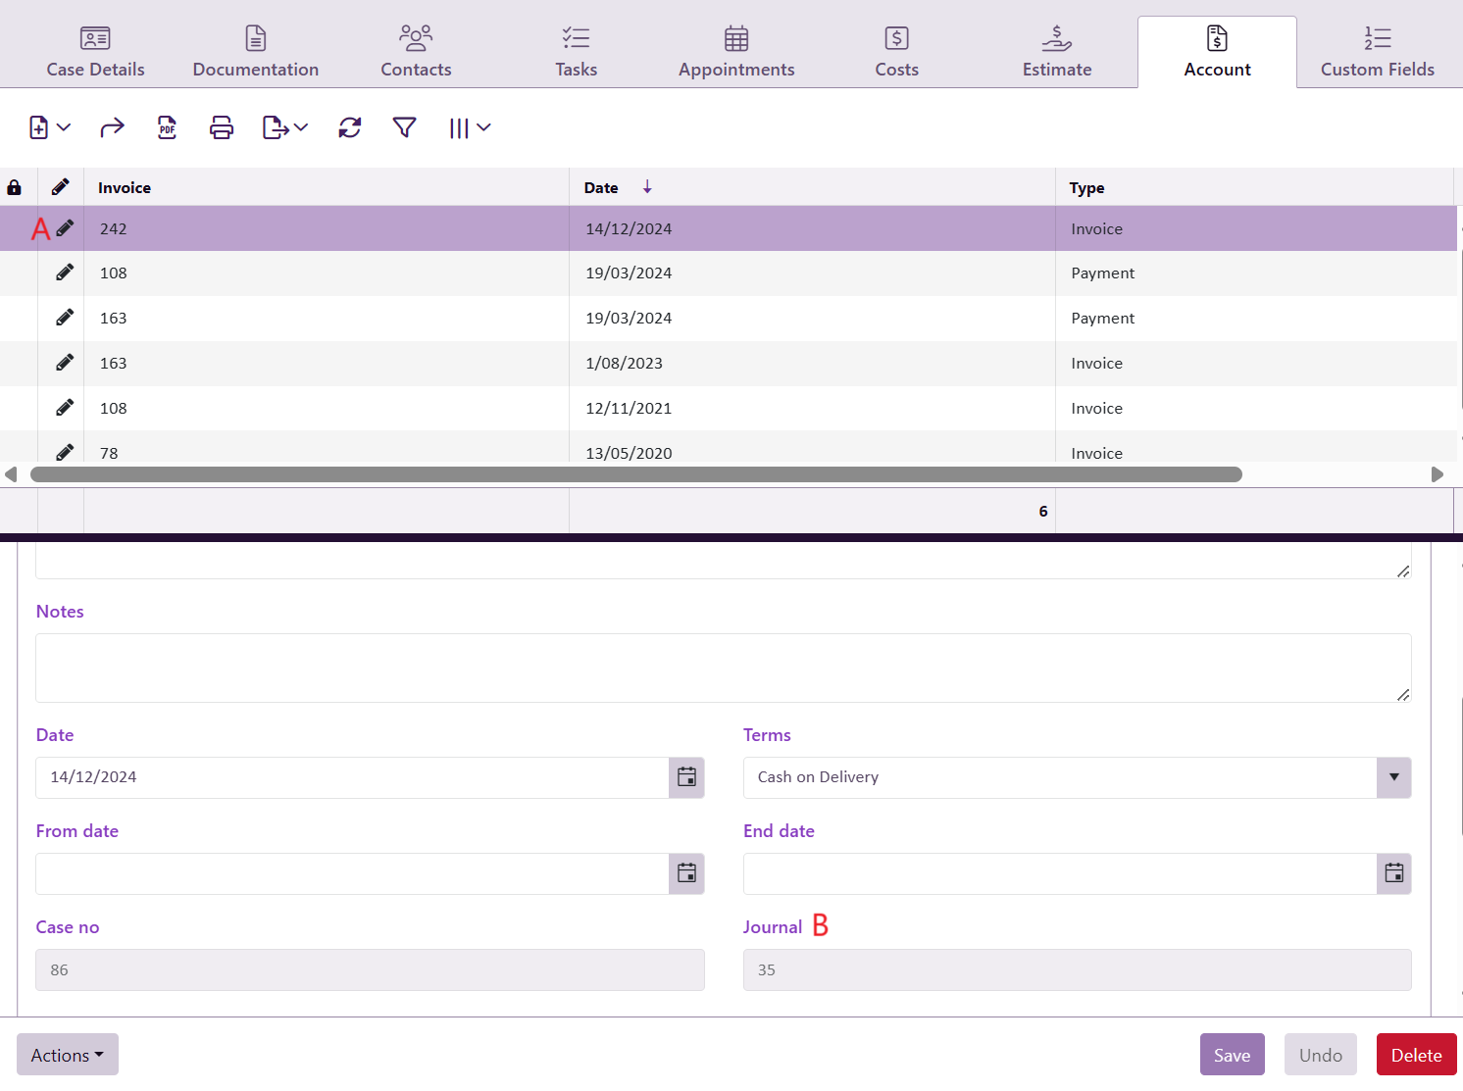Delete the selected invoice record
The height and width of the screenshot is (1091, 1463).
pyautogui.click(x=1416, y=1055)
